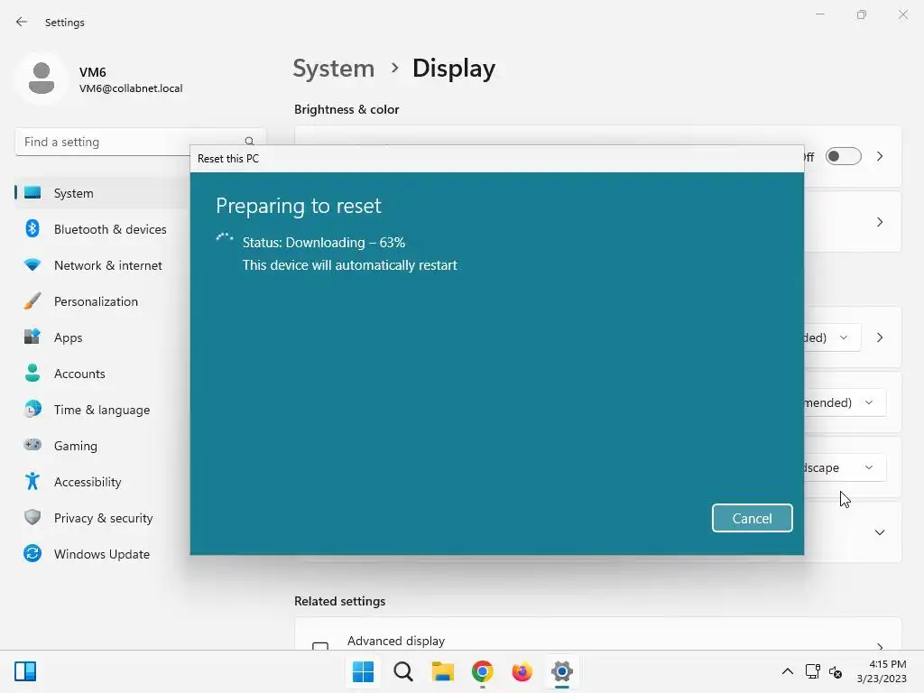Launch Google Chrome from the taskbar
This screenshot has height=693, width=924.
coord(482,671)
